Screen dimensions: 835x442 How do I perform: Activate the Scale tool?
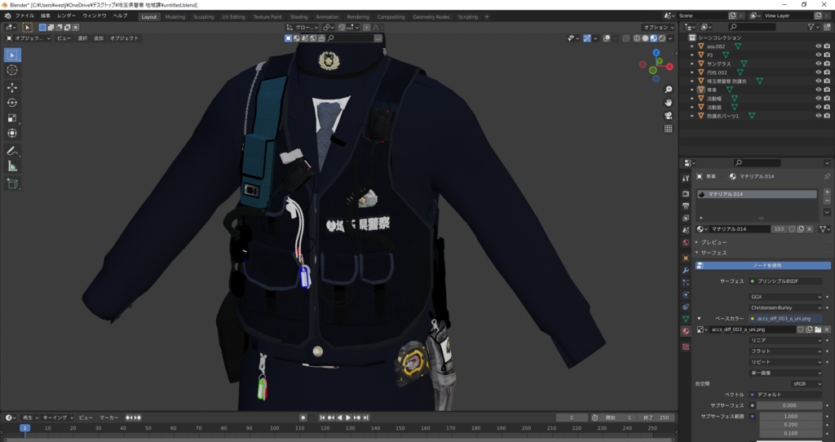tap(12, 118)
